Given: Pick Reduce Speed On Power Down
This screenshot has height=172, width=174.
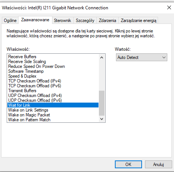Looking at the screenshot, I should pos(53,66).
